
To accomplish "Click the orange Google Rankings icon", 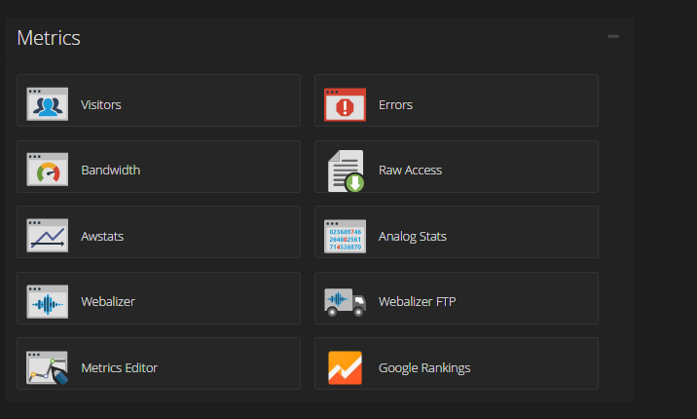I will point(345,367).
